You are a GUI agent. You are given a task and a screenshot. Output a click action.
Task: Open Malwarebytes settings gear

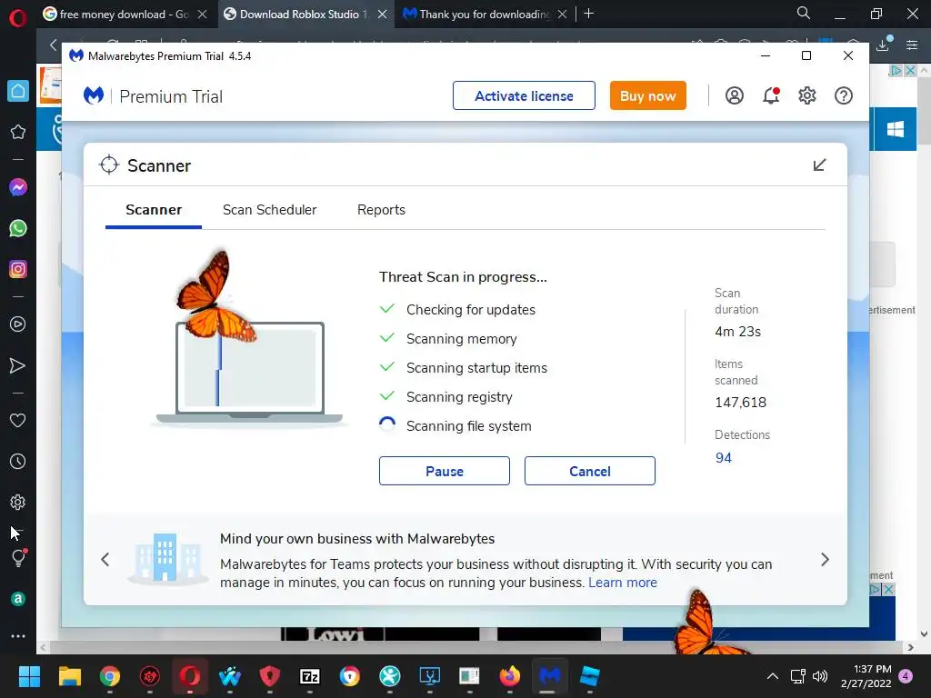(x=807, y=95)
